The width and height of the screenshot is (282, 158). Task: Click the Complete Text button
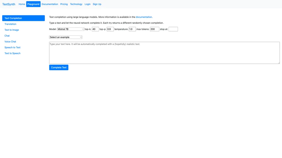(59, 67)
